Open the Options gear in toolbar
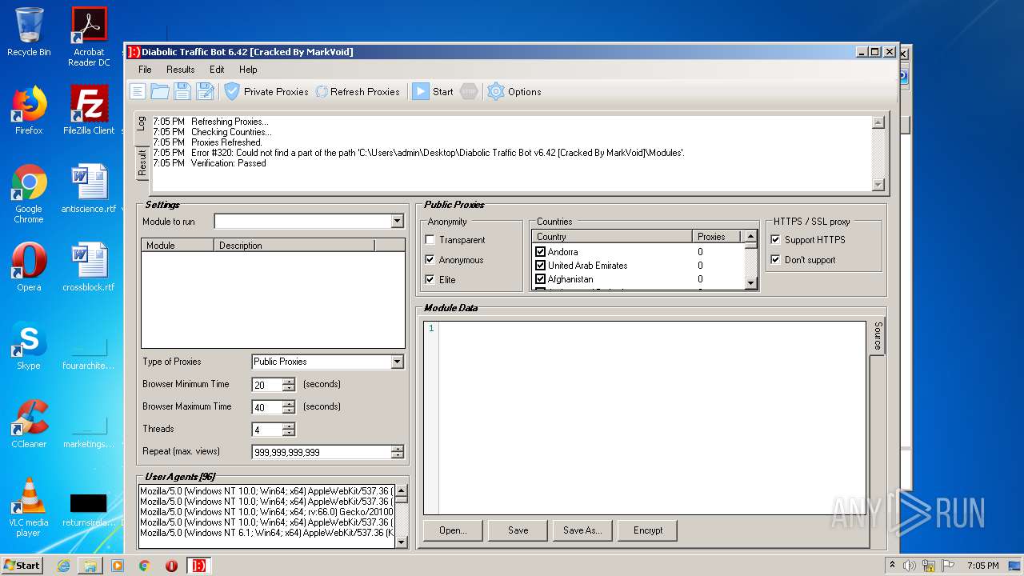This screenshot has height=576, width=1024. [x=514, y=91]
